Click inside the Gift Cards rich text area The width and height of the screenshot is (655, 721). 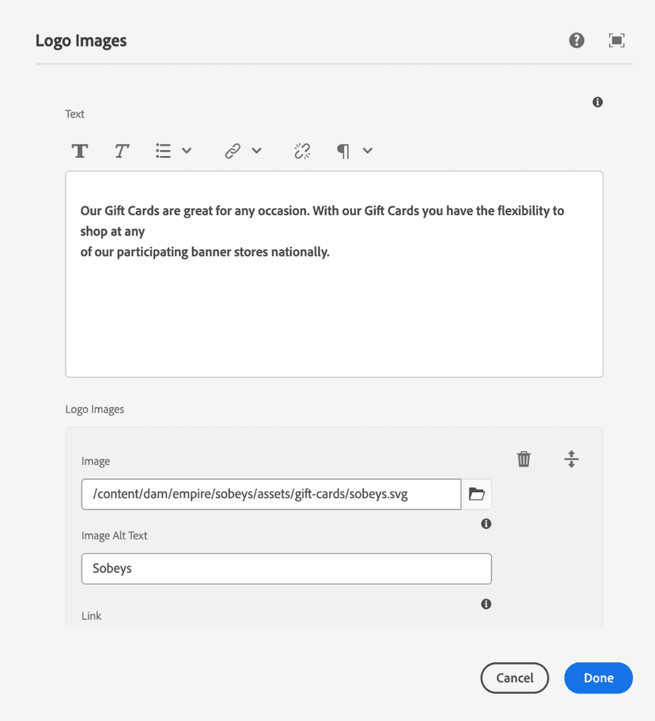coord(333,316)
